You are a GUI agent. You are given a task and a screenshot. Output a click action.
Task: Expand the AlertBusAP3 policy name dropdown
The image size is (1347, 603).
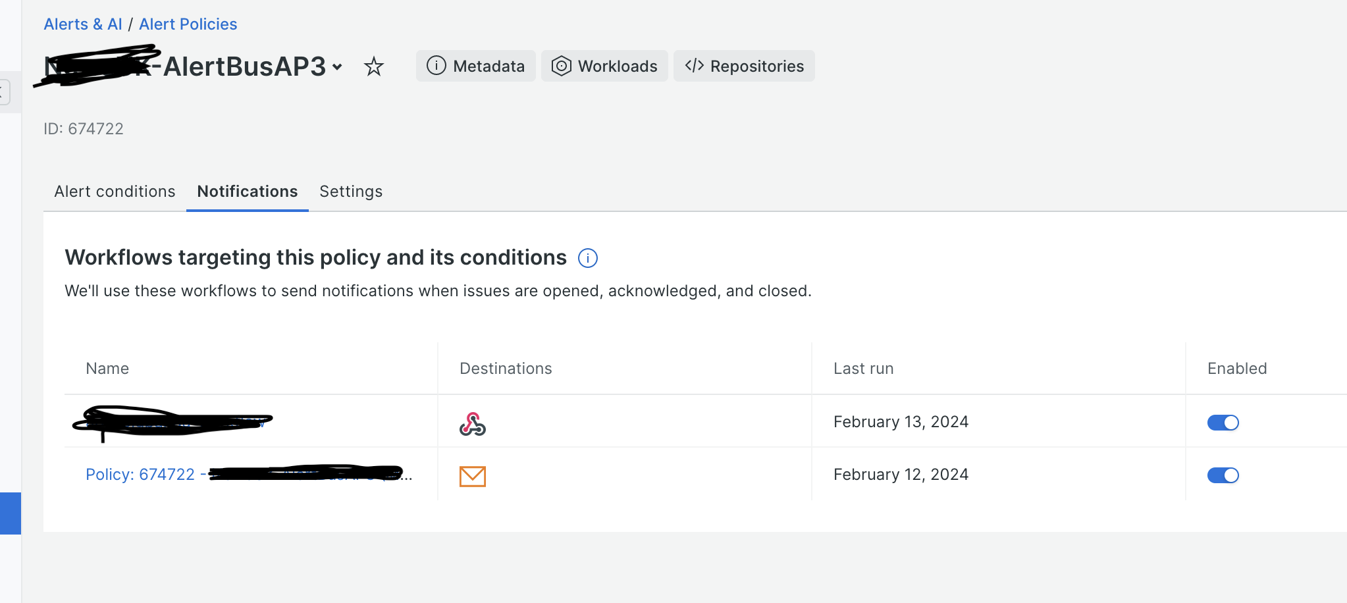(x=337, y=67)
